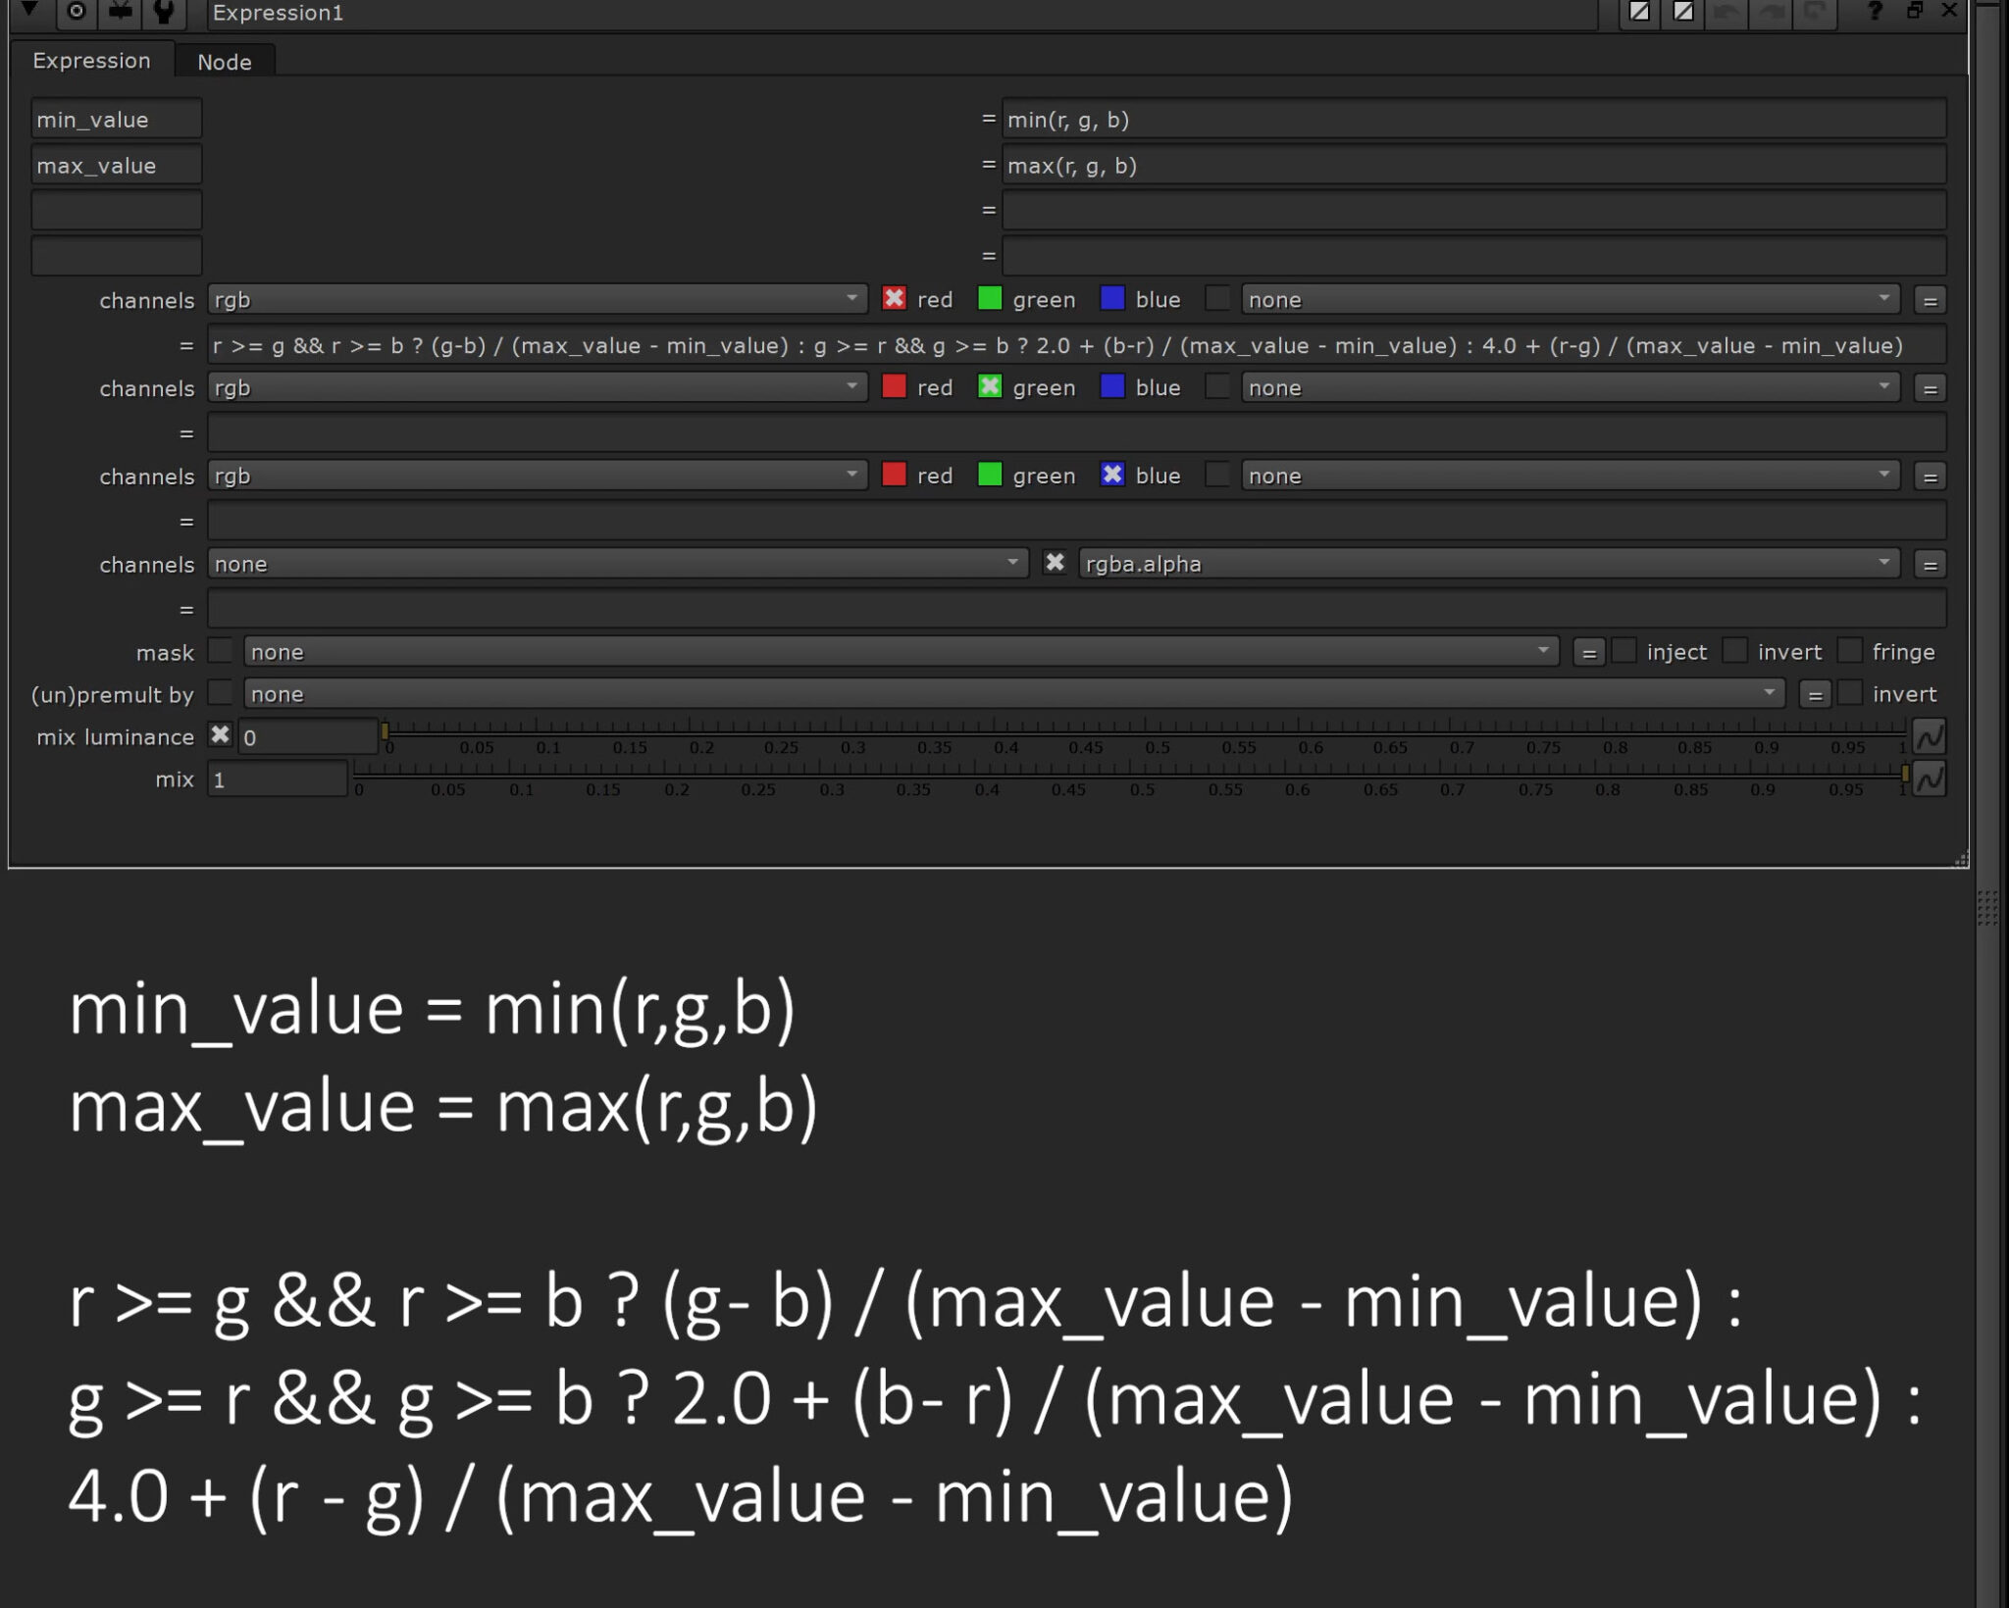Viewport: 2009px width, 1608px height.
Task: Click the wrench settings icon in header
Action: click(x=164, y=12)
